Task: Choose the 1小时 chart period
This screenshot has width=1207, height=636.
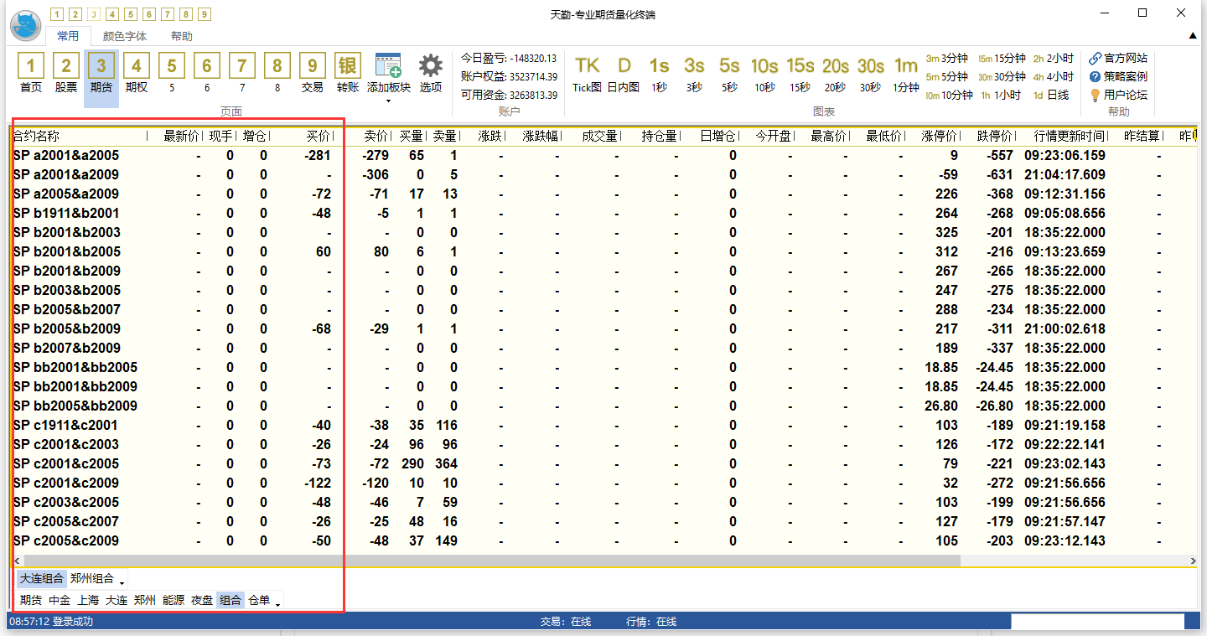Action: 1001,96
